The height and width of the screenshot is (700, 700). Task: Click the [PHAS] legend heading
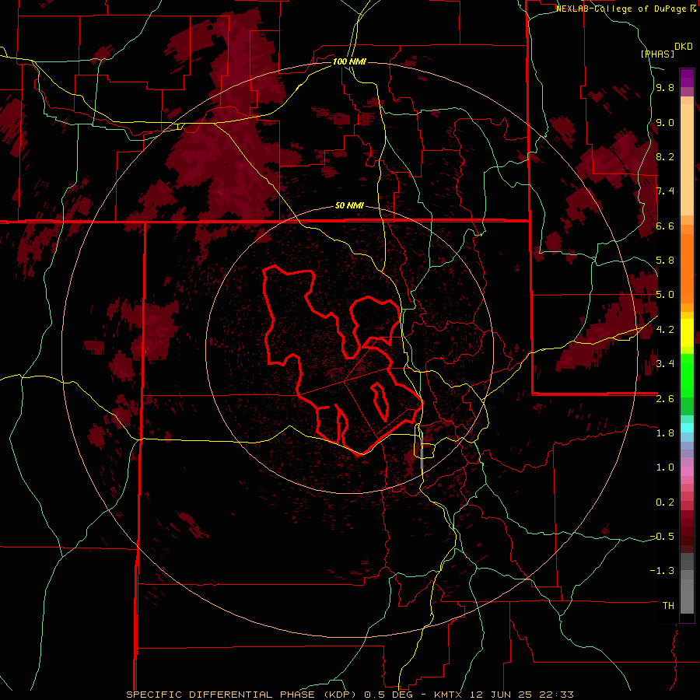[x=657, y=54]
